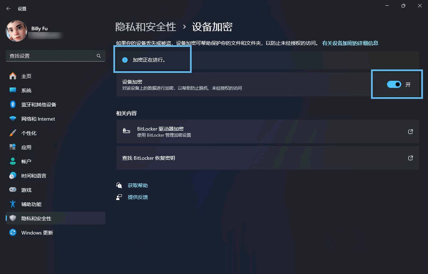
Task: Click the search magnifier icon
Action: [99, 56]
